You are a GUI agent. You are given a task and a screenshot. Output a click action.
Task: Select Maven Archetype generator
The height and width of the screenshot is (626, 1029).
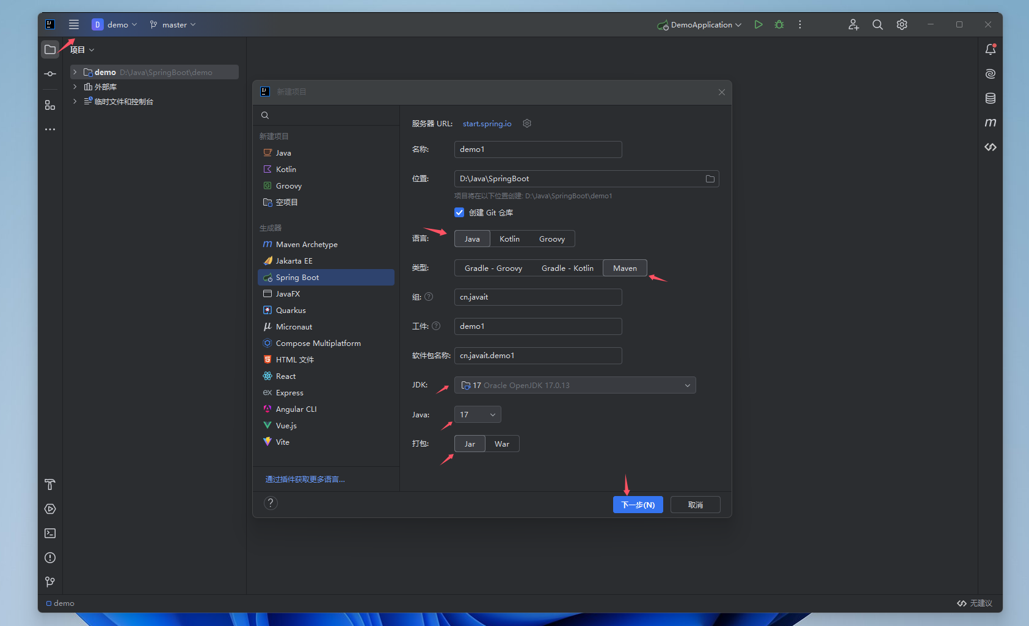(x=326, y=244)
